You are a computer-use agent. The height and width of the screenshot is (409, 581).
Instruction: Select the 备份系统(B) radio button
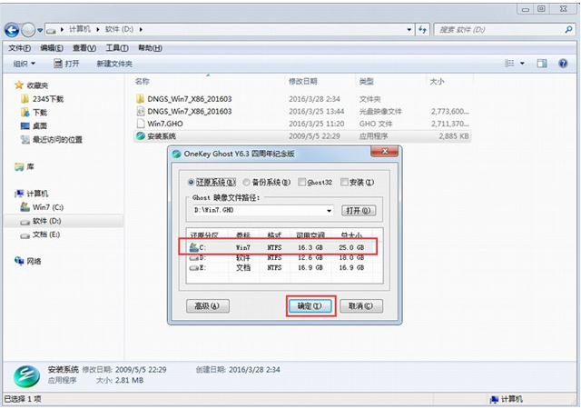coord(246,182)
